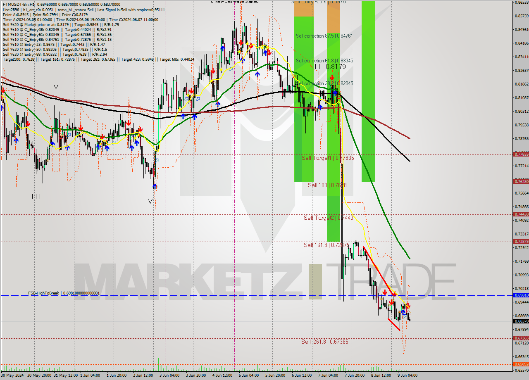Click the 'Sell %20 @ Market price' info line
Image resolution: width=529 pixels, height=380 pixels.
[x=61, y=24]
